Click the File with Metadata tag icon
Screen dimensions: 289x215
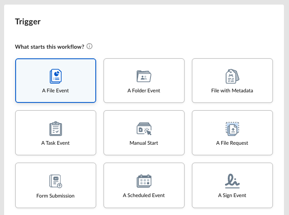232,76
